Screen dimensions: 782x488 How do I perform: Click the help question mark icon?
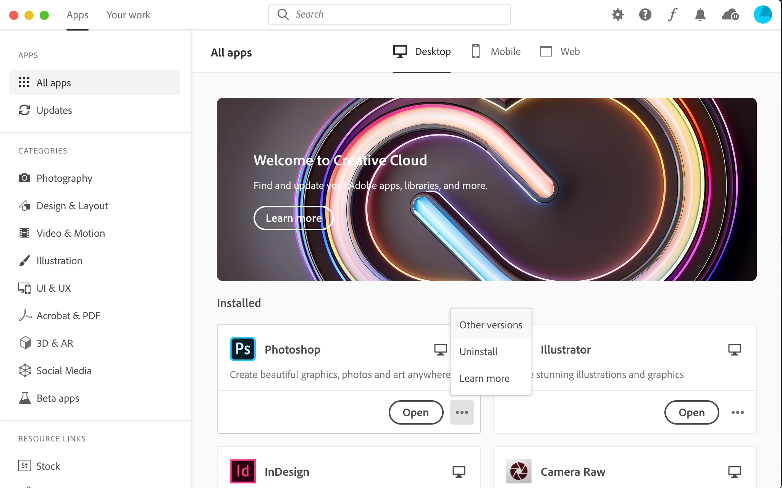645,15
